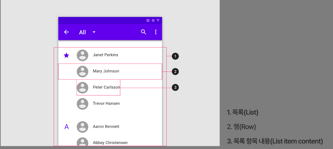Click Mary Johnson's avatar

click(x=82, y=72)
